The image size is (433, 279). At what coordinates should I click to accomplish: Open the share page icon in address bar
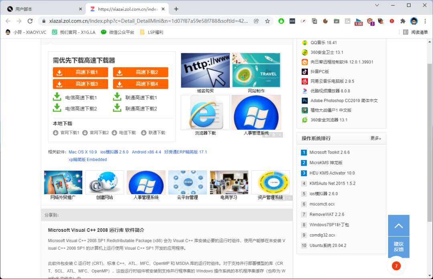[x=256, y=21]
